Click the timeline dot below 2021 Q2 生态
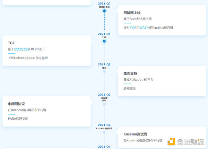Image resolution: width=208 pixels, height=149 pixels. click(104, 71)
